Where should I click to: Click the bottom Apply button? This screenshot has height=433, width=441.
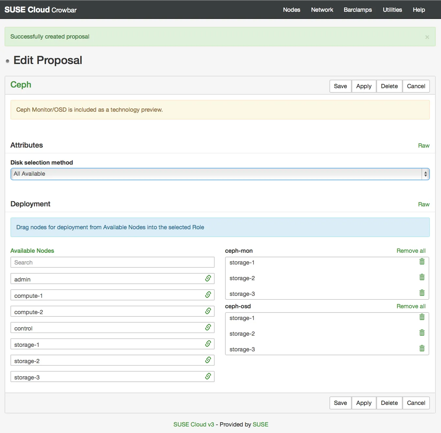point(364,403)
